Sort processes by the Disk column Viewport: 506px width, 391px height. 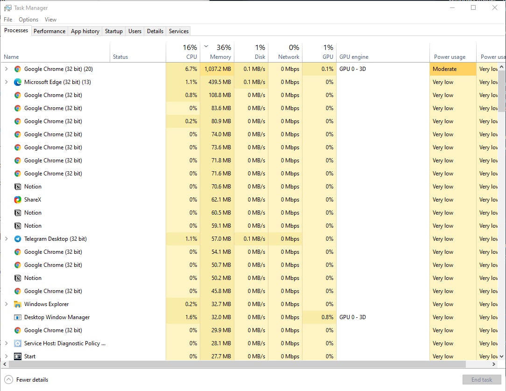coord(252,53)
